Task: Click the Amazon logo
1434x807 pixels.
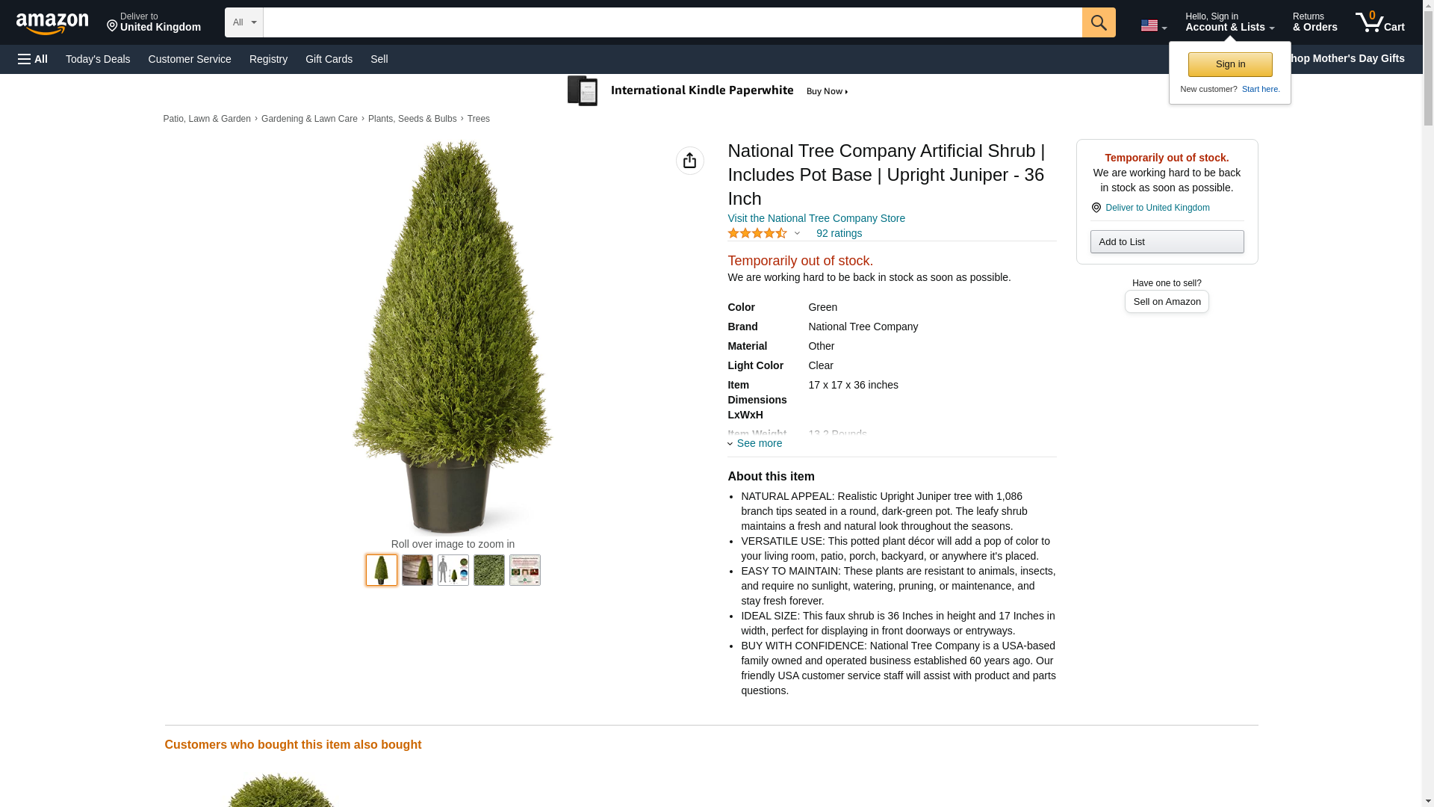Action: [x=52, y=23]
